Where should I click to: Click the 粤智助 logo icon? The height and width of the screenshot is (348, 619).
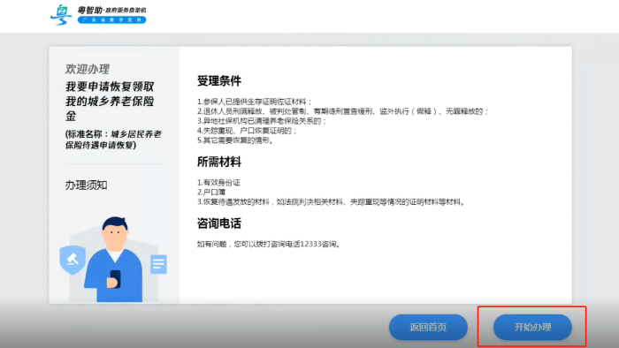tap(61, 15)
